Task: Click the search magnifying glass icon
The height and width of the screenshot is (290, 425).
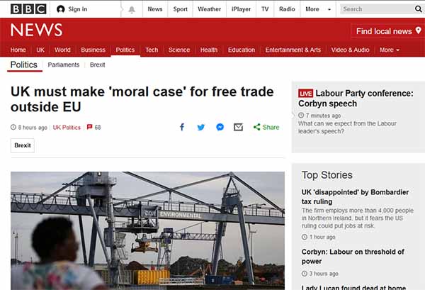Action: point(418,9)
